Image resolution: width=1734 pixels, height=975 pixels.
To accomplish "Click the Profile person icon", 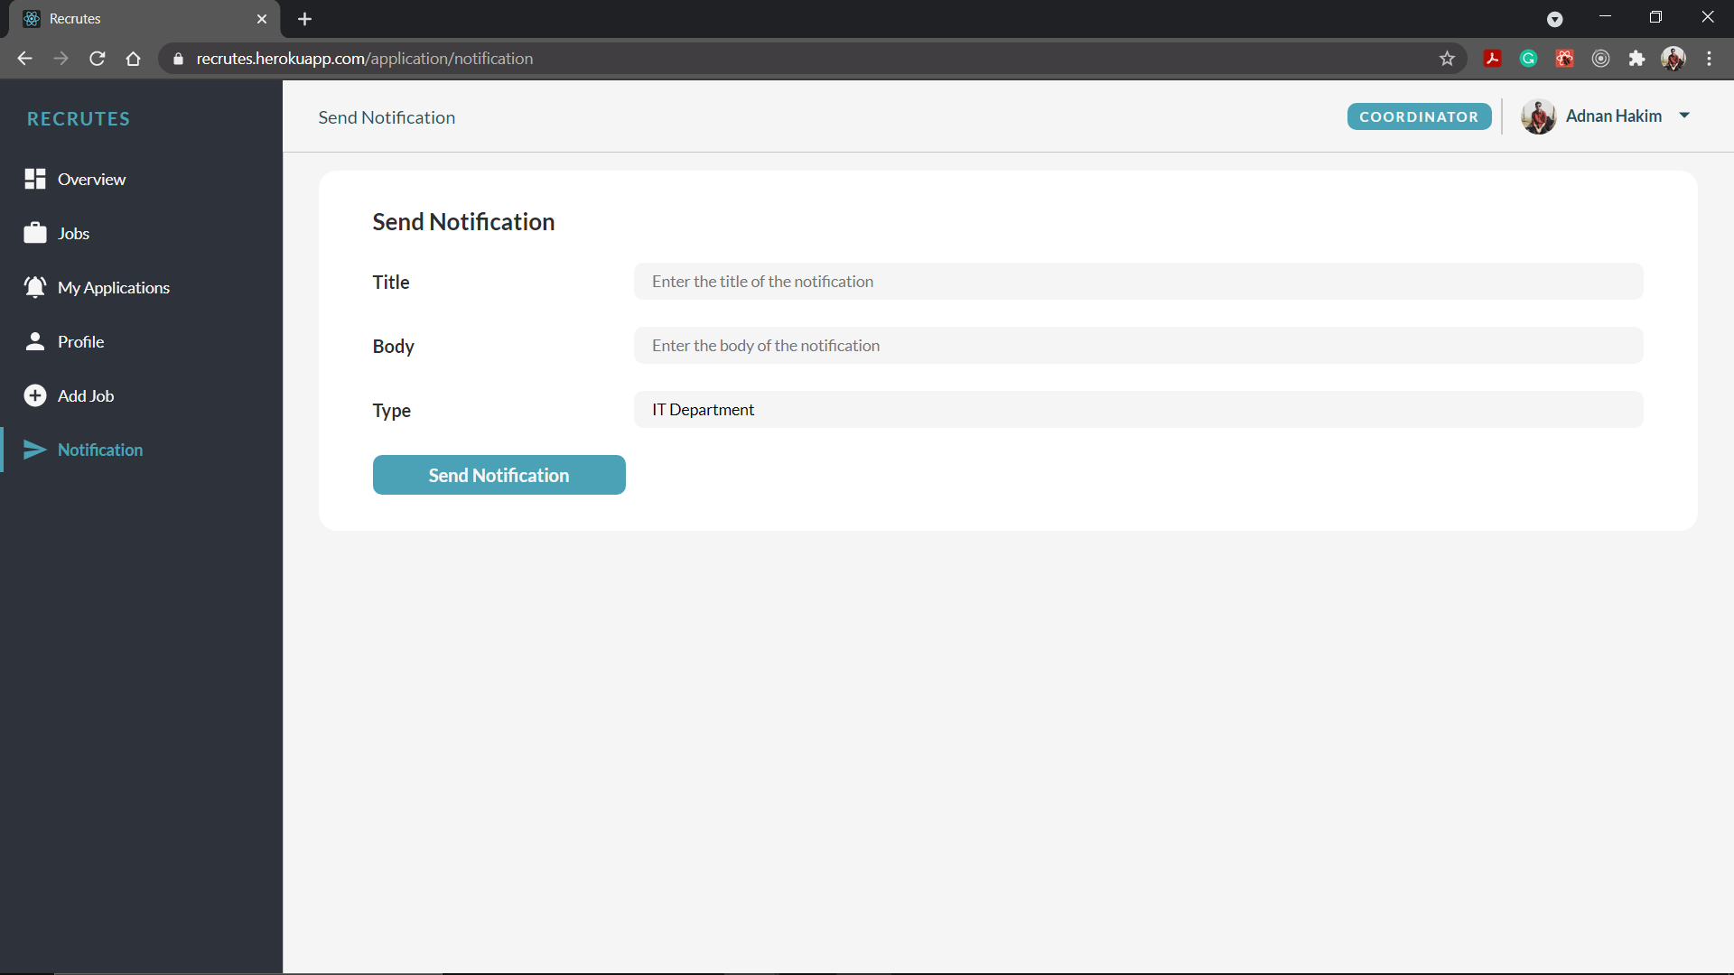I will 34,340.
